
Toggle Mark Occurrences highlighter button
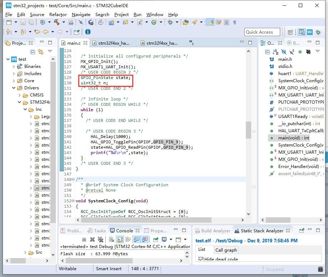tap(211, 22)
